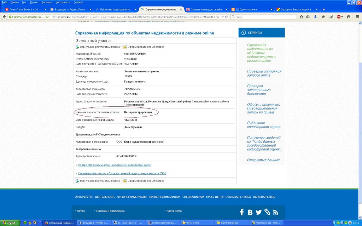Open a new tab with the plus button
Image resolution: width=362 pixels, height=226 pixels.
pos(324,10)
